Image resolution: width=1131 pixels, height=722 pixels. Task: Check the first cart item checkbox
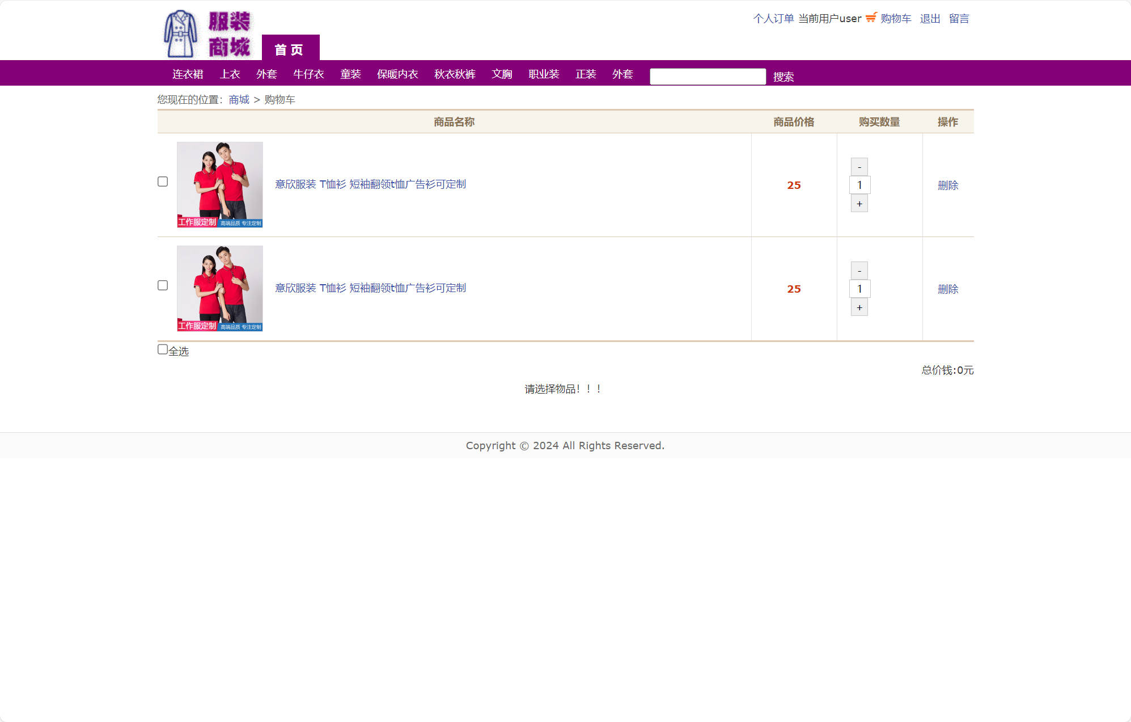(x=163, y=181)
